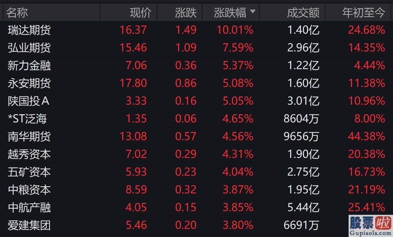Click on 陕国投A stock name
The width and height of the screenshot is (393, 237).
coord(28,101)
